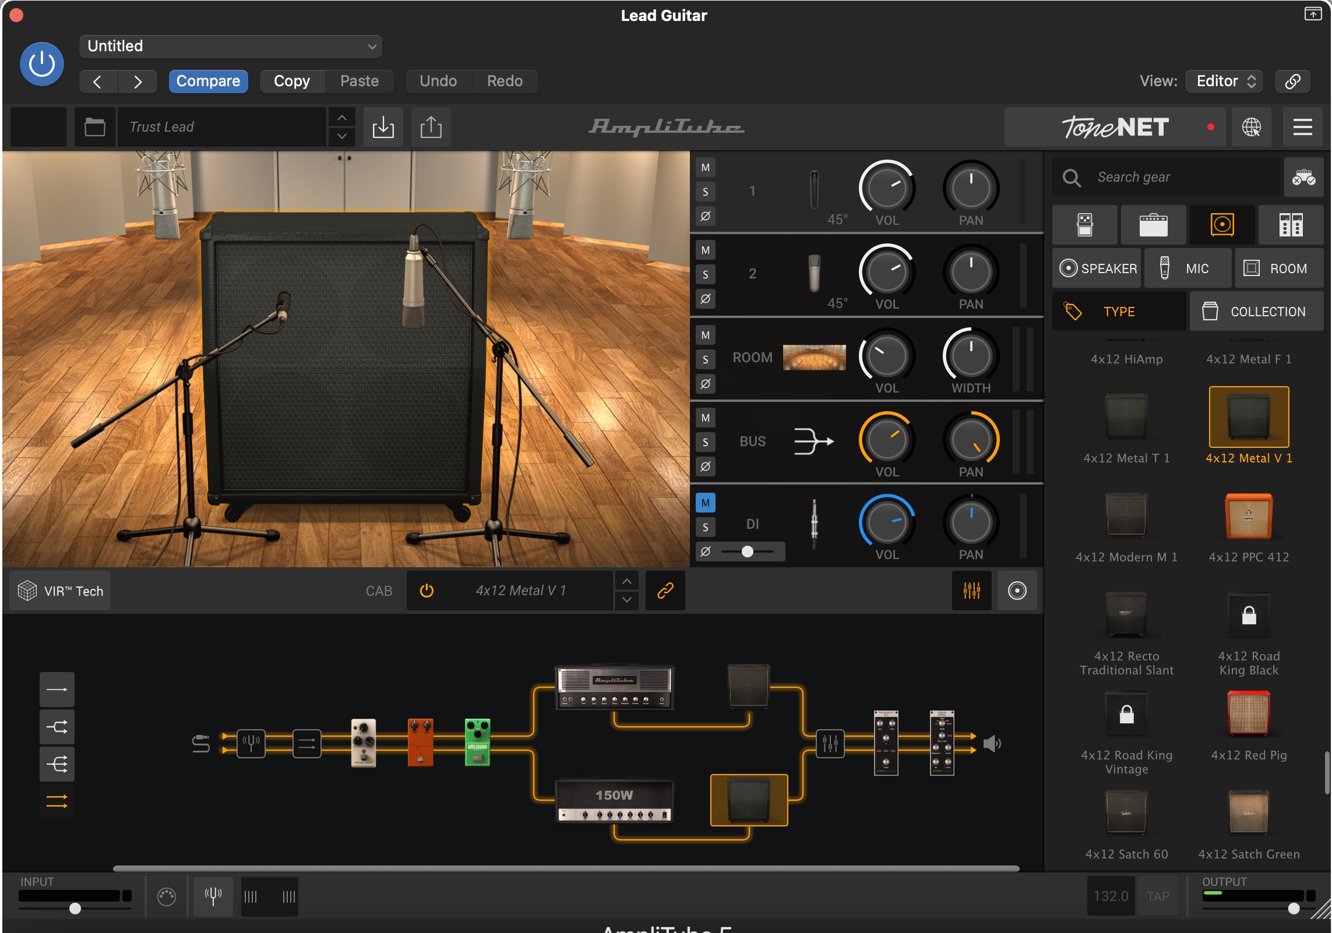
Task: Click the BUS VOL knob
Action: click(x=887, y=440)
